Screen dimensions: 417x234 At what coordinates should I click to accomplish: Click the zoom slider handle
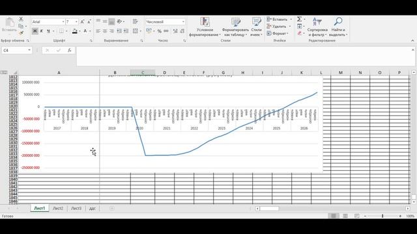pyautogui.click(x=382, y=216)
